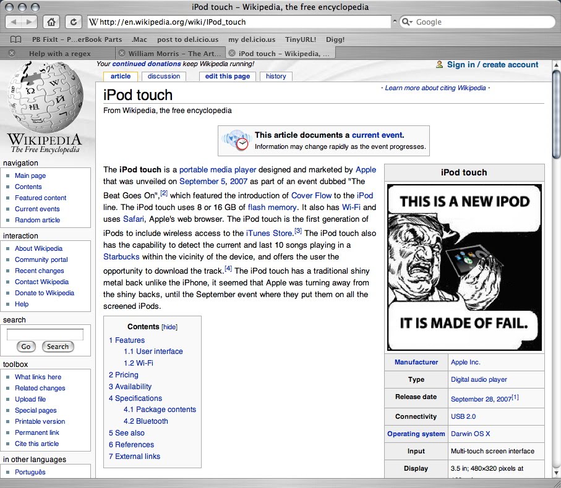
Task: Open the discussion tab
Action: coord(164,76)
